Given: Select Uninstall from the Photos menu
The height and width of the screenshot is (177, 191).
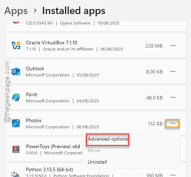Looking at the screenshot, I should point(97,162).
